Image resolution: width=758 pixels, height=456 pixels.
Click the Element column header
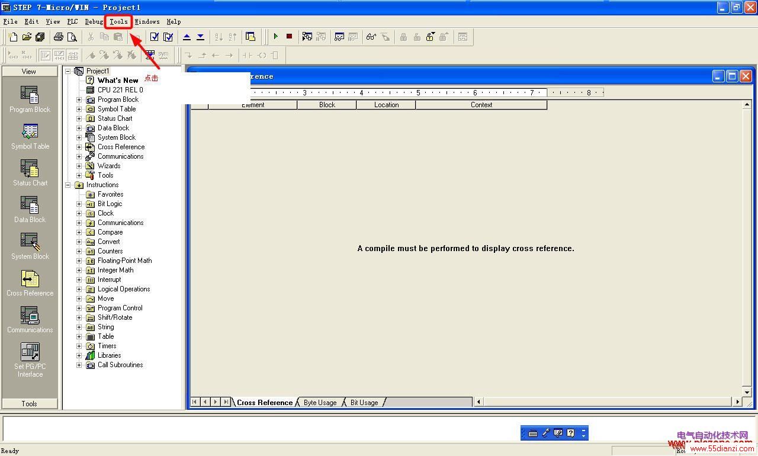coord(253,105)
